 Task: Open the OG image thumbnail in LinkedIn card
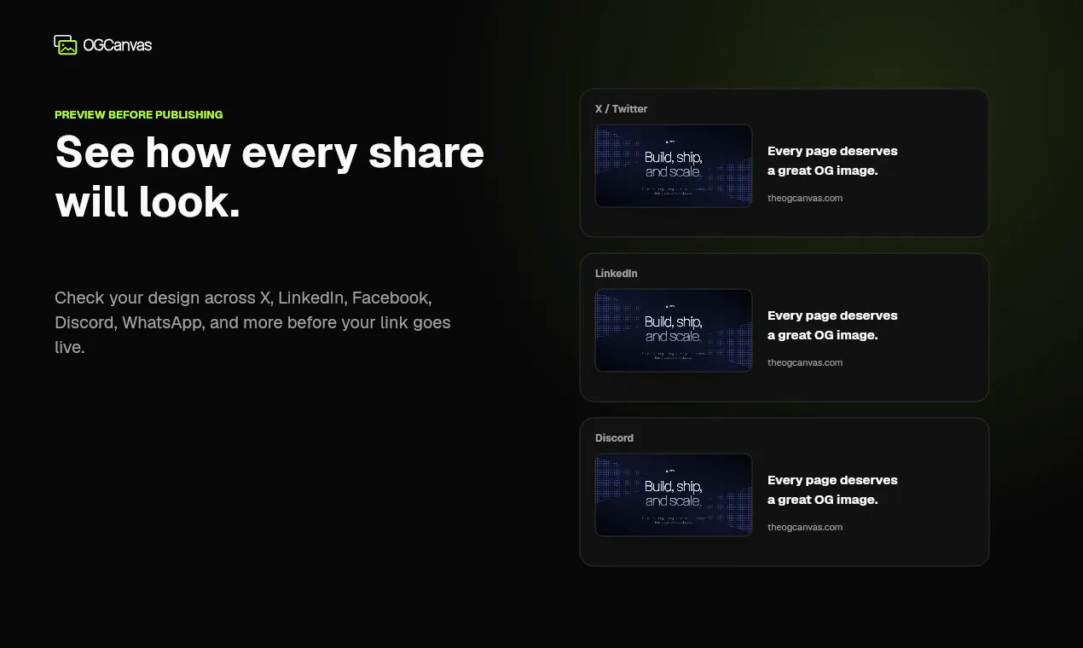pos(674,330)
